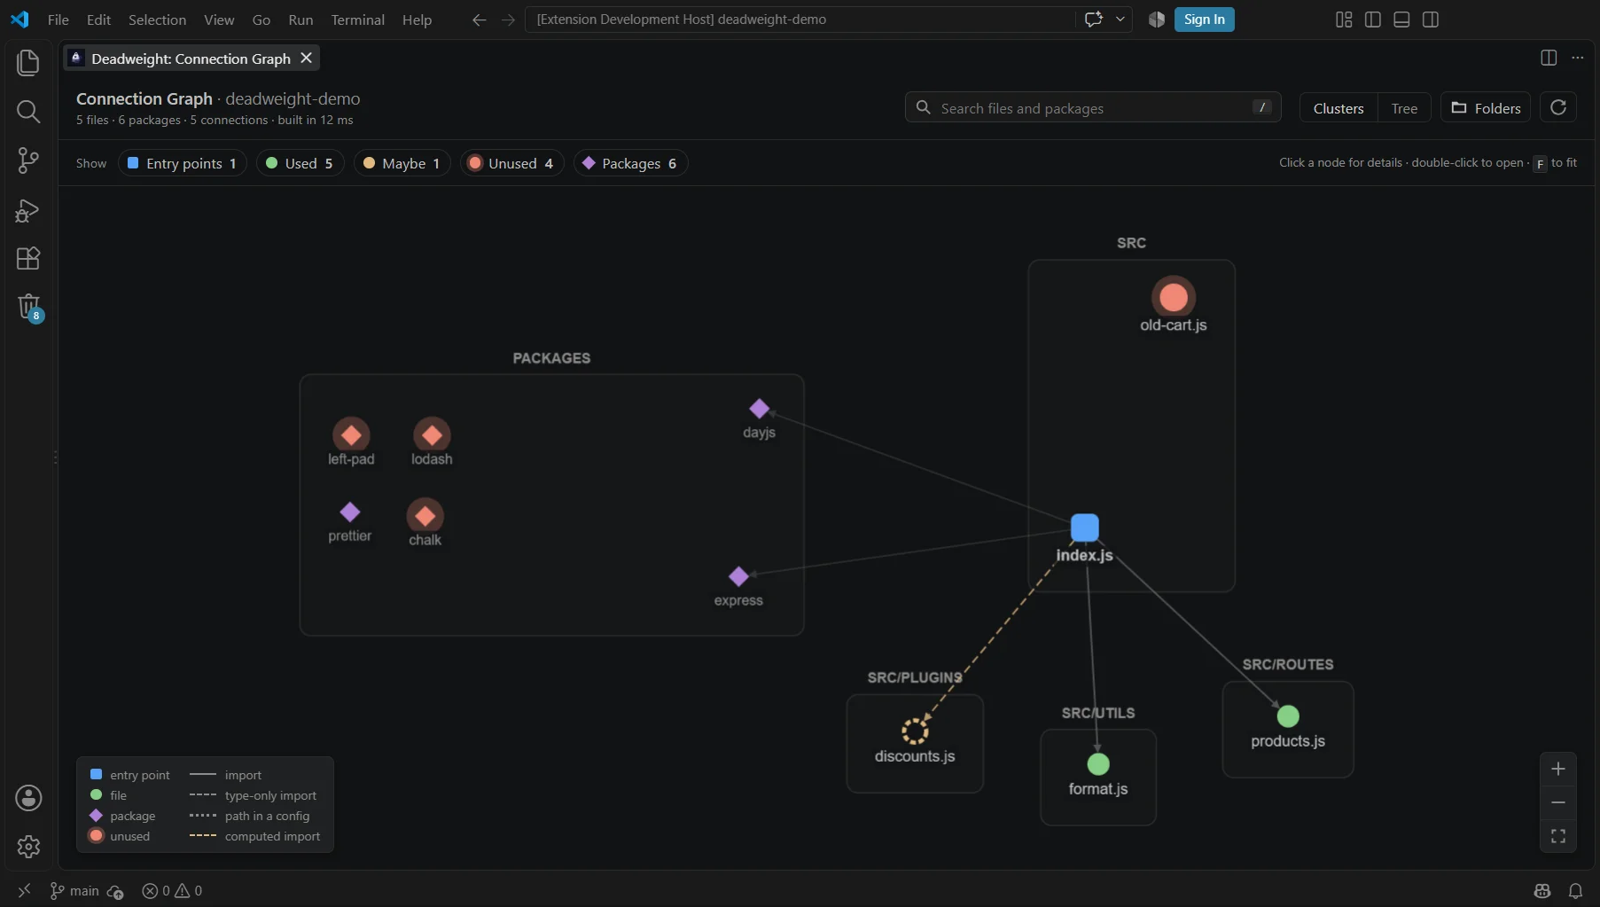Switch to the Tree layout
The height and width of the screenshot is (907, 1600).
click(1404, 108)
